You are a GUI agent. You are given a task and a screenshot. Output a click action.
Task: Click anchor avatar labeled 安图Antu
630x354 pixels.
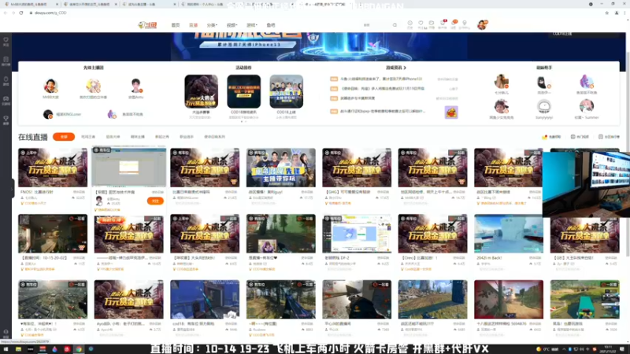[x=135, y=86]
